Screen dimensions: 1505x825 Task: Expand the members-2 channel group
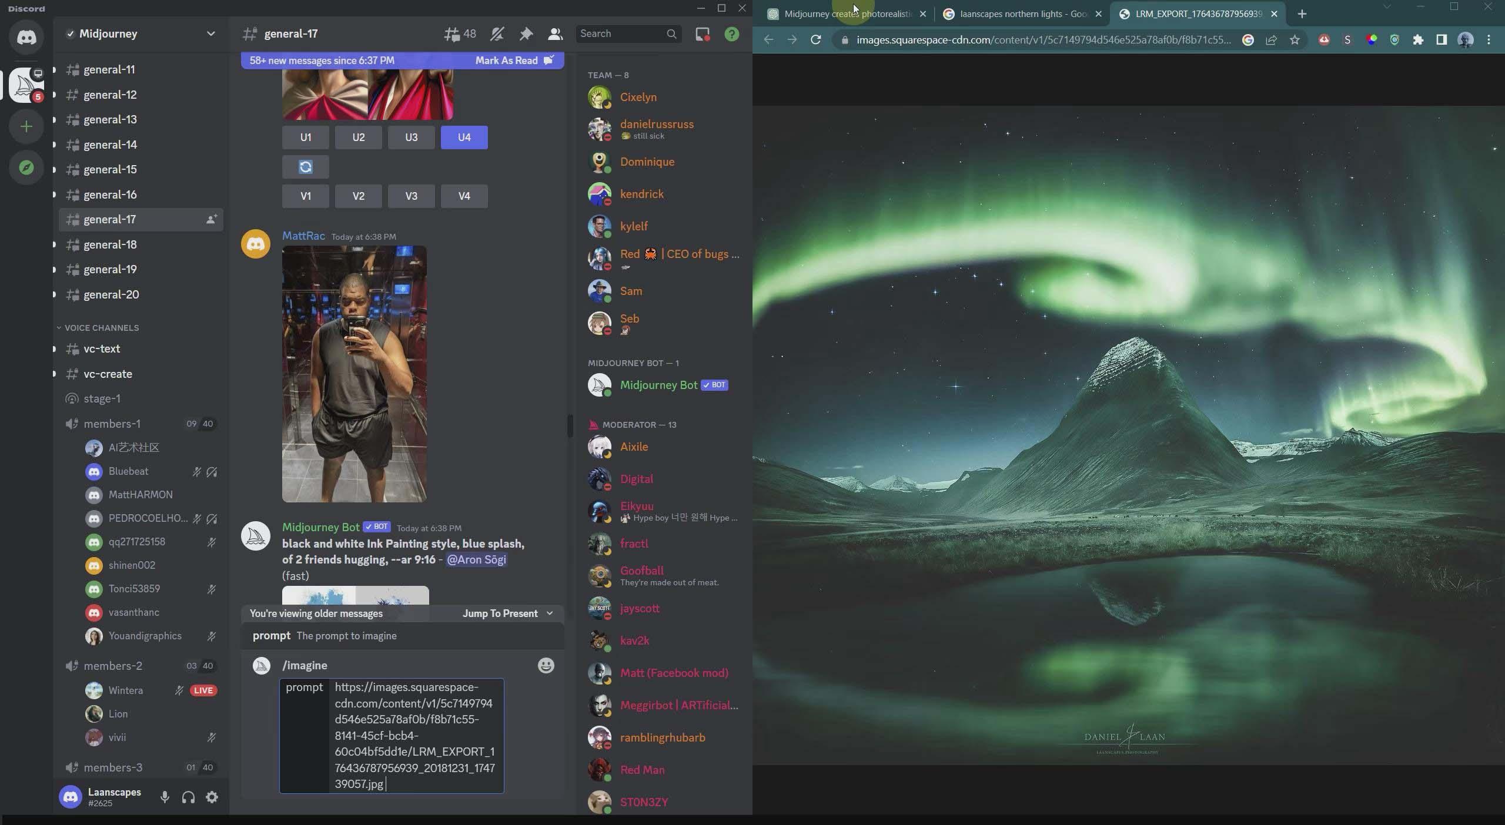(112, 666)
